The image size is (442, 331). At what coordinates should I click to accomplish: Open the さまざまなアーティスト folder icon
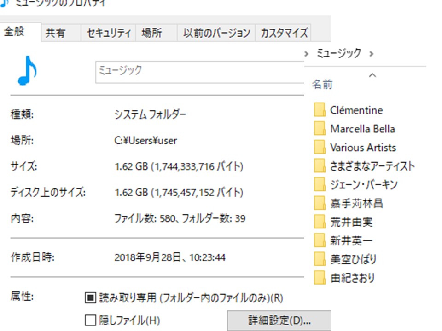click(x=320, y=165)
